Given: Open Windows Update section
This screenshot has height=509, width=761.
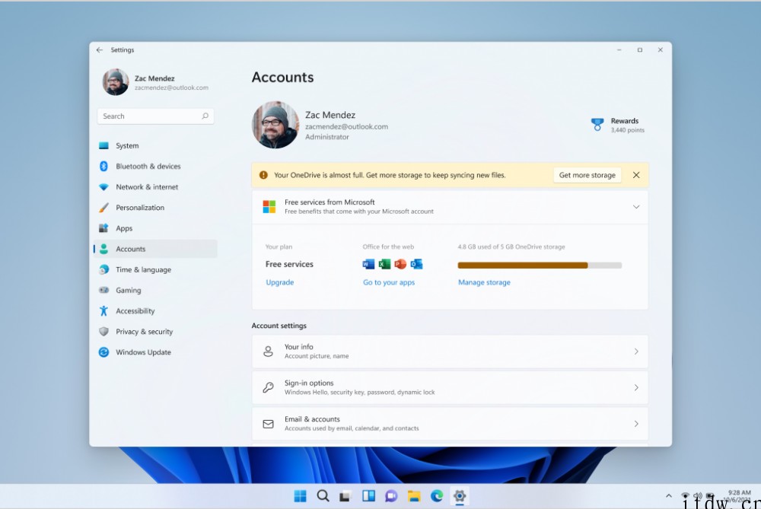Looking at the screenshot, I should [155, 352].
